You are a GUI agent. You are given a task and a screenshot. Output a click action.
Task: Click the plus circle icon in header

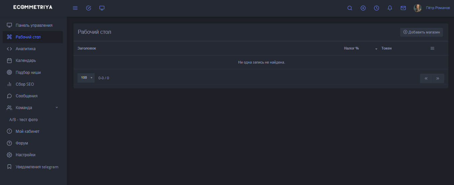(x=363, y=8)
